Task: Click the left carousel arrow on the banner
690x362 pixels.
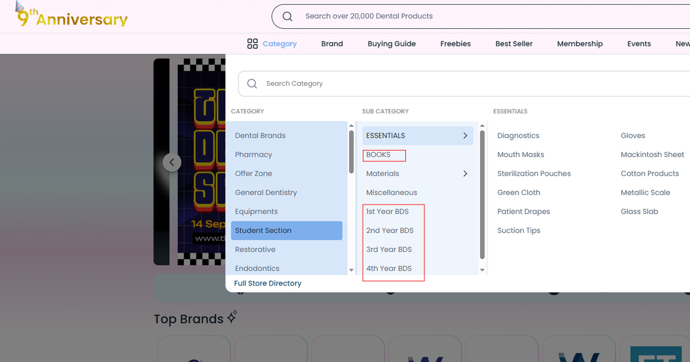Action: pos(172,162)
